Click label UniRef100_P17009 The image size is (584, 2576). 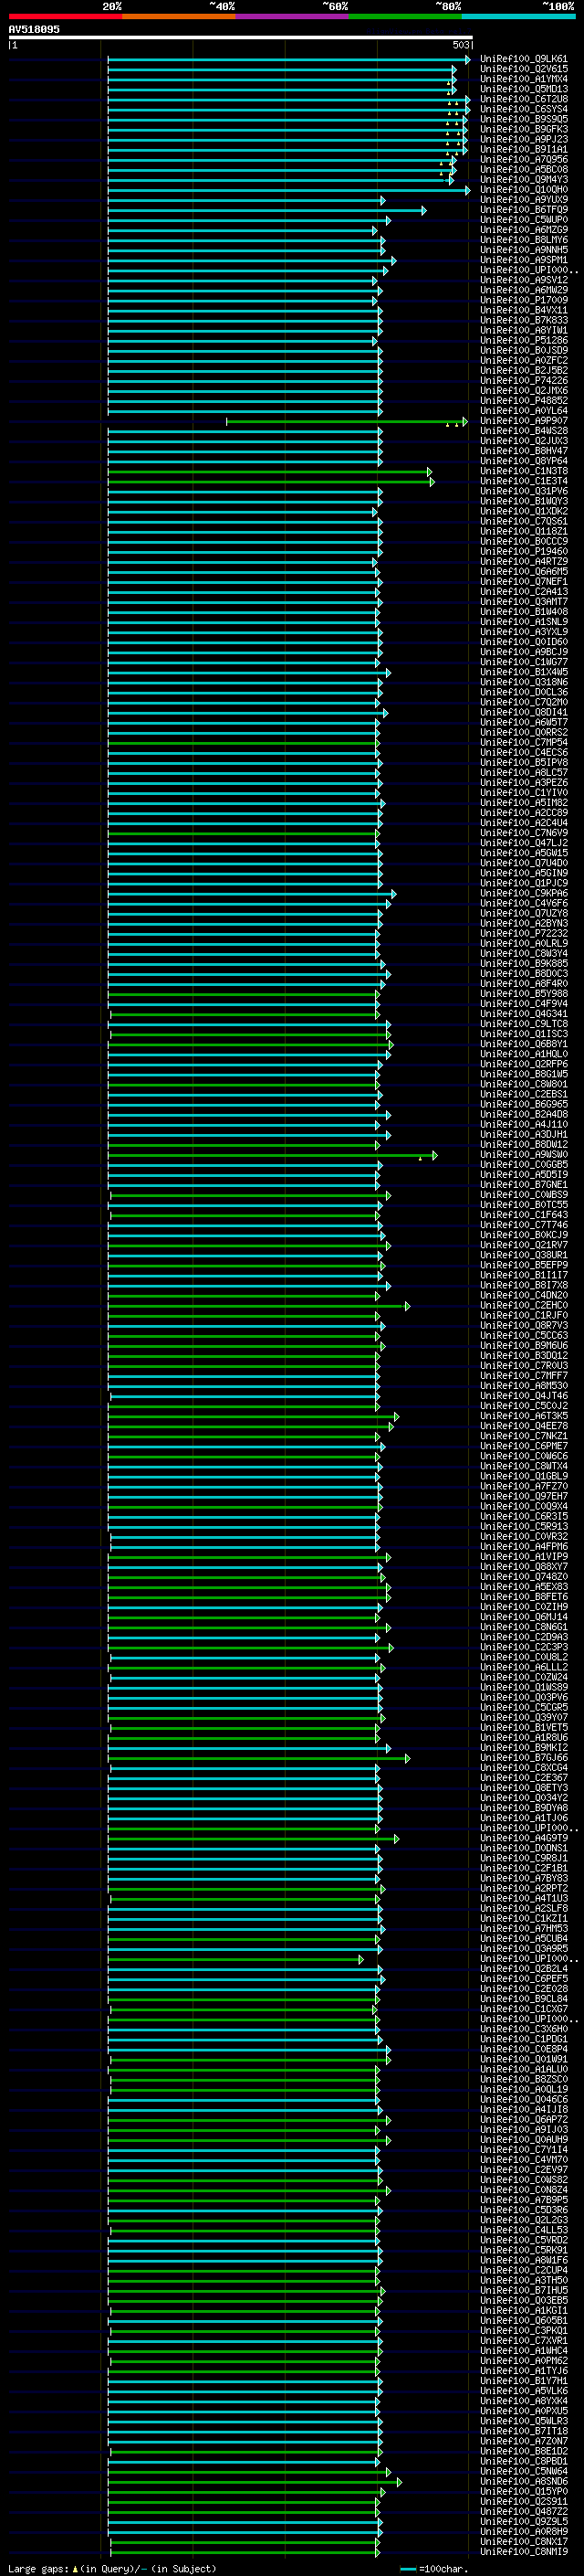pyautogui.click(x=524, y=300)
